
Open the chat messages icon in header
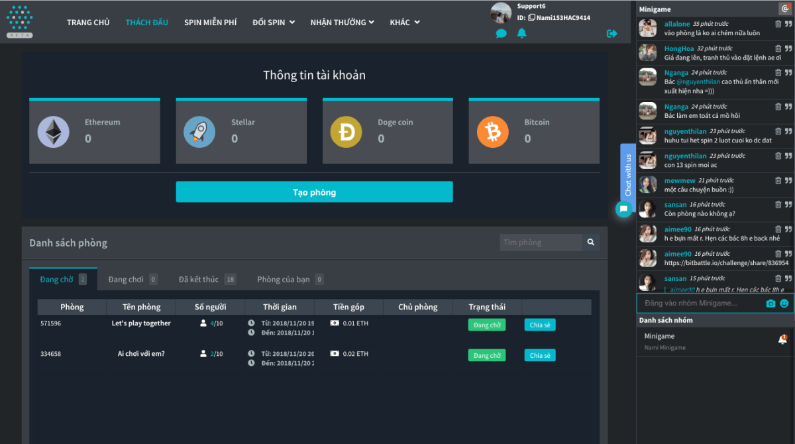coord(501,33)
